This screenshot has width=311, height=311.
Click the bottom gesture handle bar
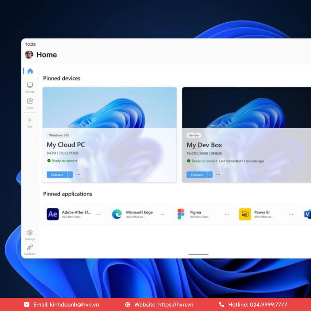click(x=198, y=254)
